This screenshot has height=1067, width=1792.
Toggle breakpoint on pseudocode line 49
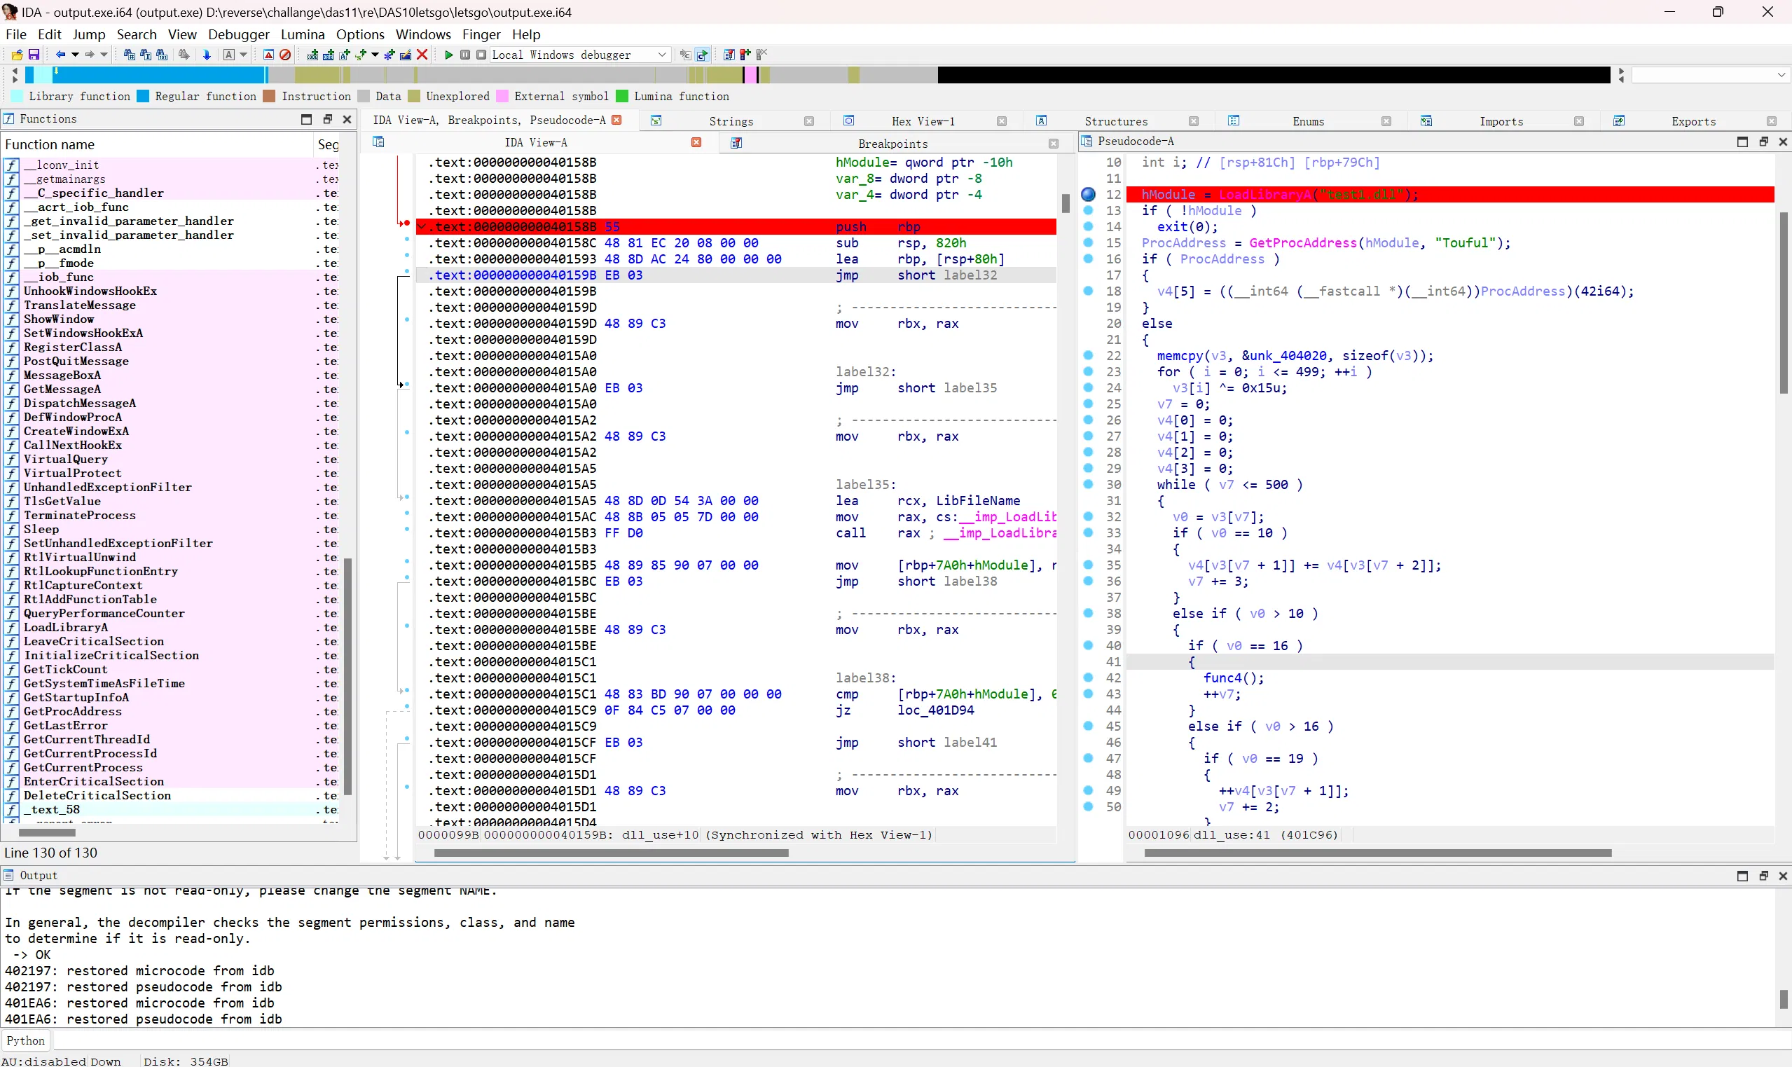coord(1088,790)
